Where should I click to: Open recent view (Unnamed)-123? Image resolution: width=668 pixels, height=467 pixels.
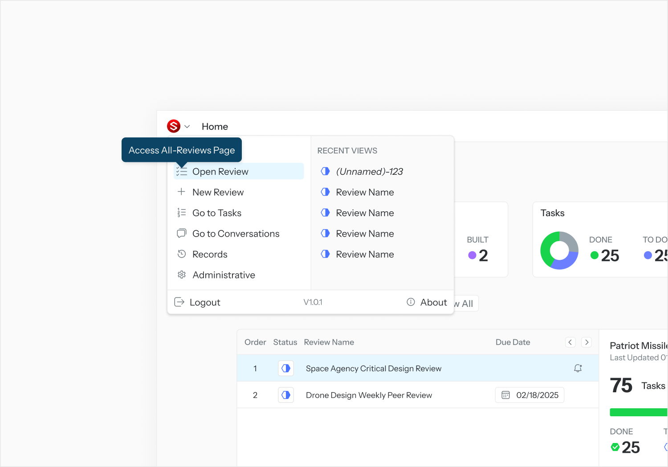(x=369, y=172)
